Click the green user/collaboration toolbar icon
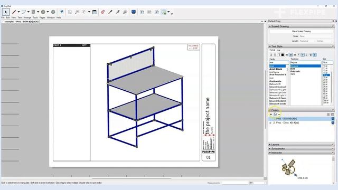The image size is (338, 190). pos(164,12)
